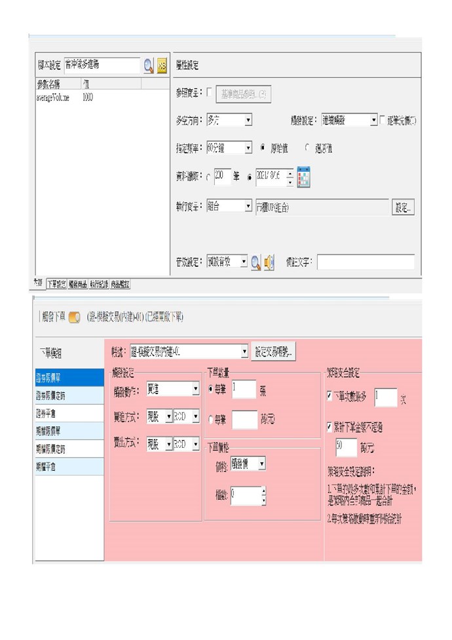Screen dimensions: 452x640
Task: Switch to the 執行紀錄 tab
Action: click(x=99, y=285)
